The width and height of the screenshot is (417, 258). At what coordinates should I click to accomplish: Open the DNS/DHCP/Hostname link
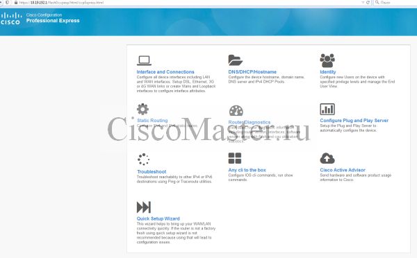pos(252,72)
